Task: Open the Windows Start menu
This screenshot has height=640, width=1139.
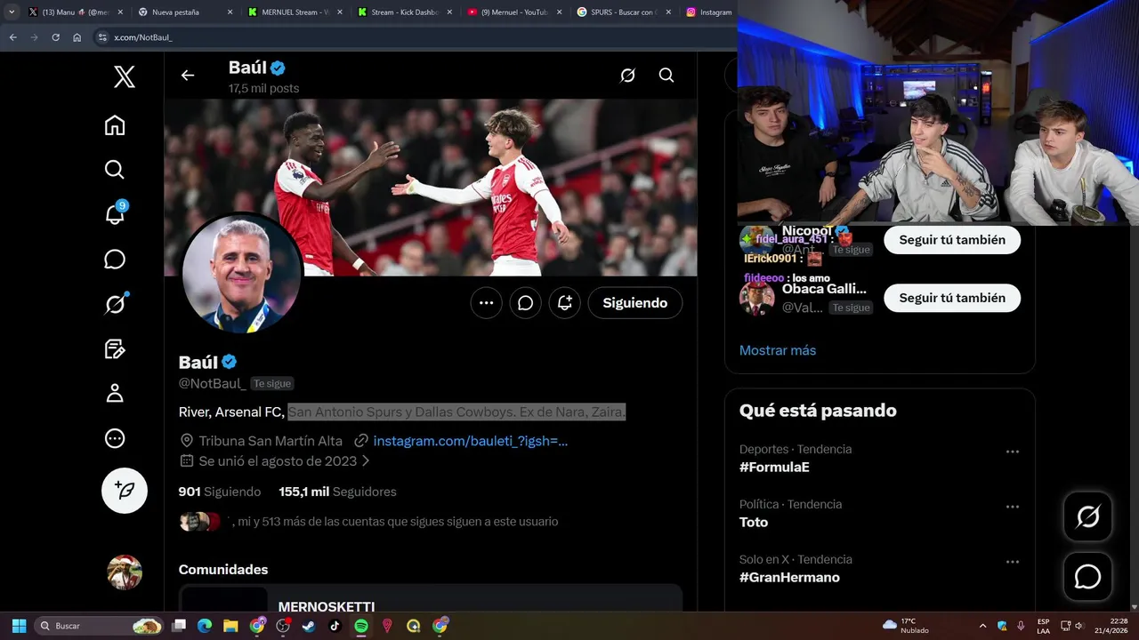Action: coord(19,626)
